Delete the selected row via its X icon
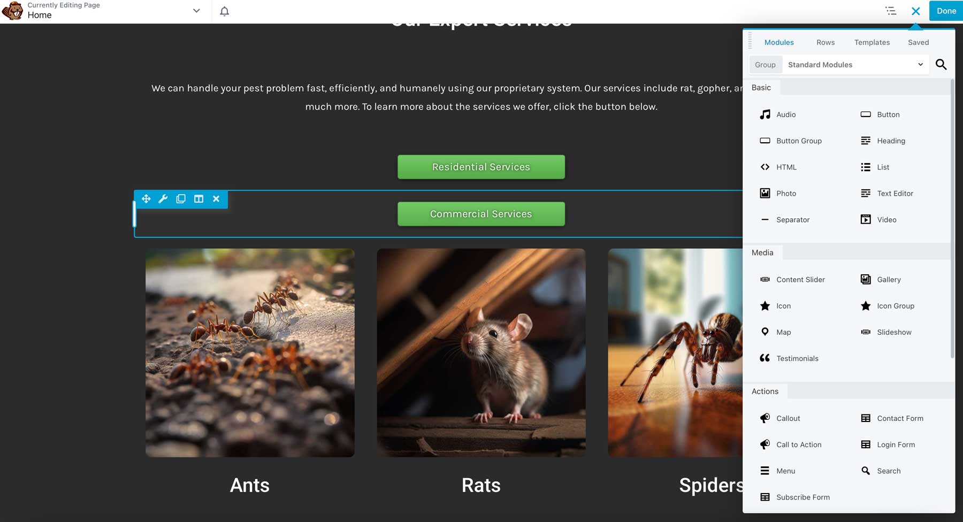This screenshot has height=522, width=963. [216, 198]
